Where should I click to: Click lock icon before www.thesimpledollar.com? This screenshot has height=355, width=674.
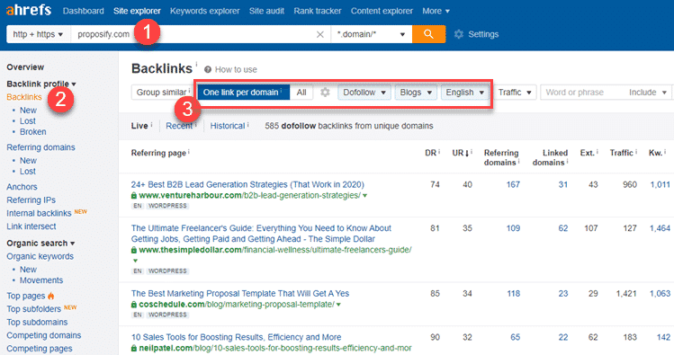coord(134,250)
